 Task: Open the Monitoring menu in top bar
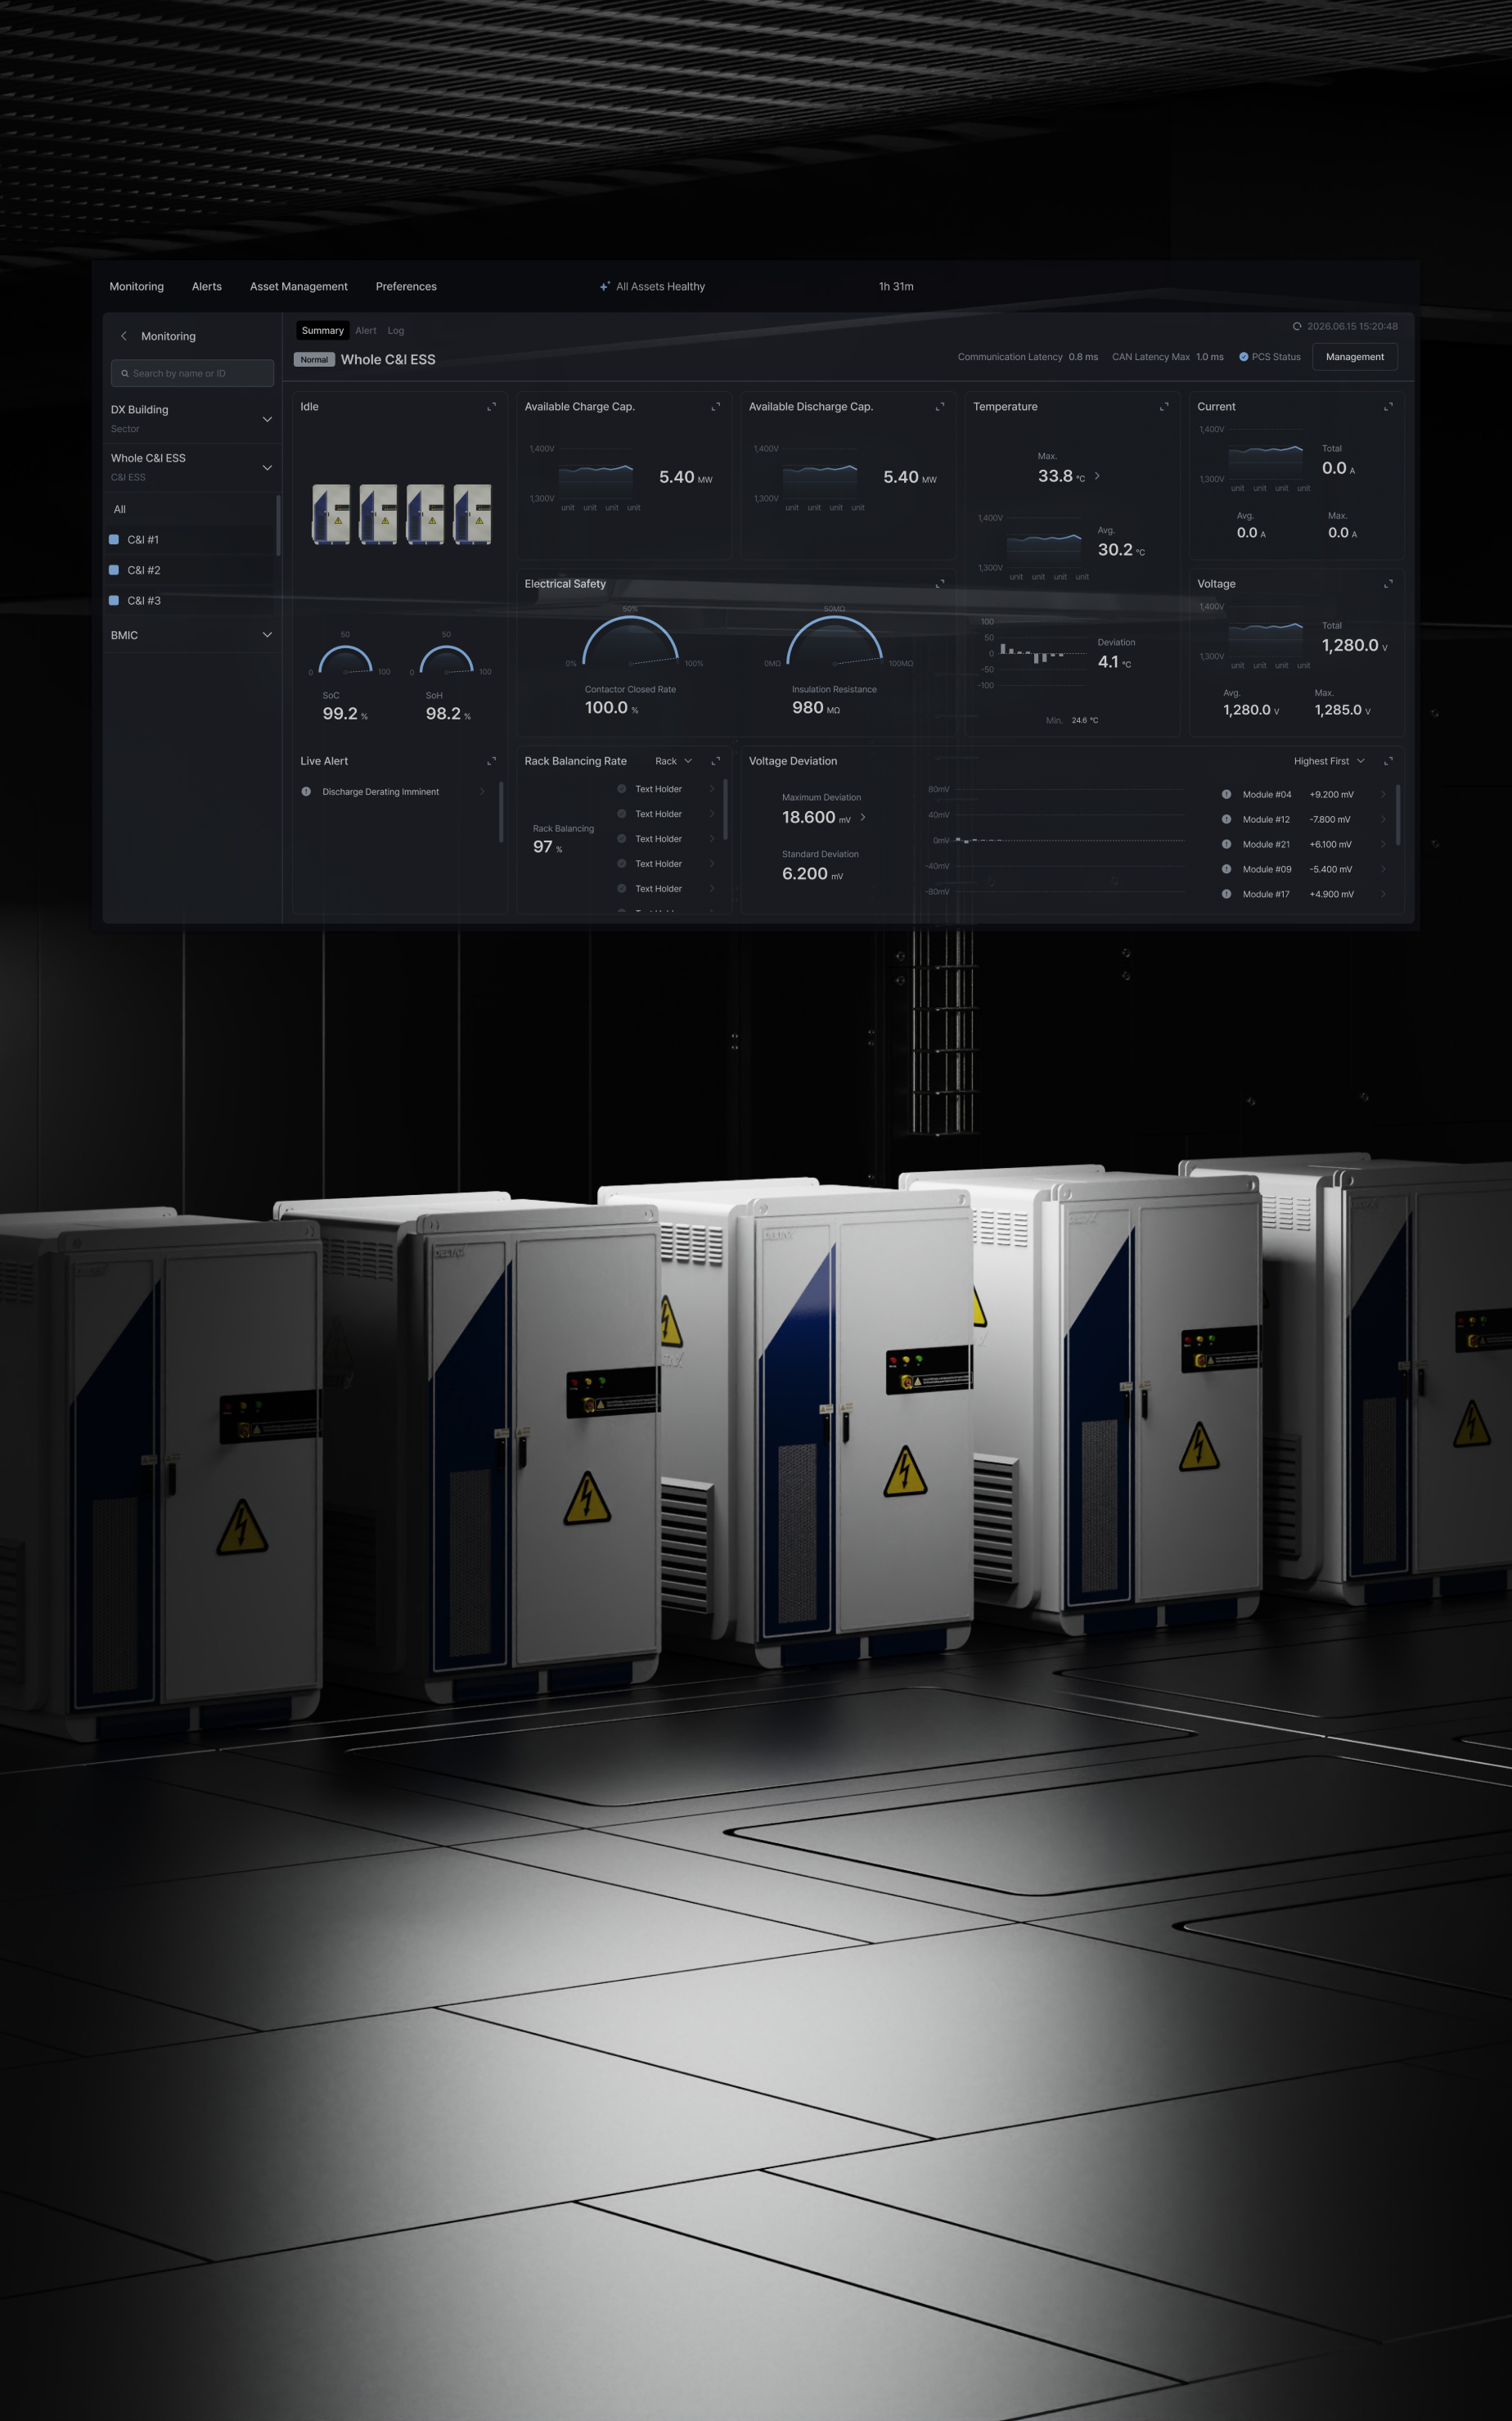pos(137,286)
